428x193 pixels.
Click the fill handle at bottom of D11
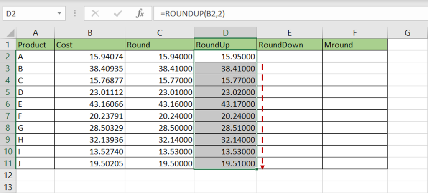tap(257, 169)
